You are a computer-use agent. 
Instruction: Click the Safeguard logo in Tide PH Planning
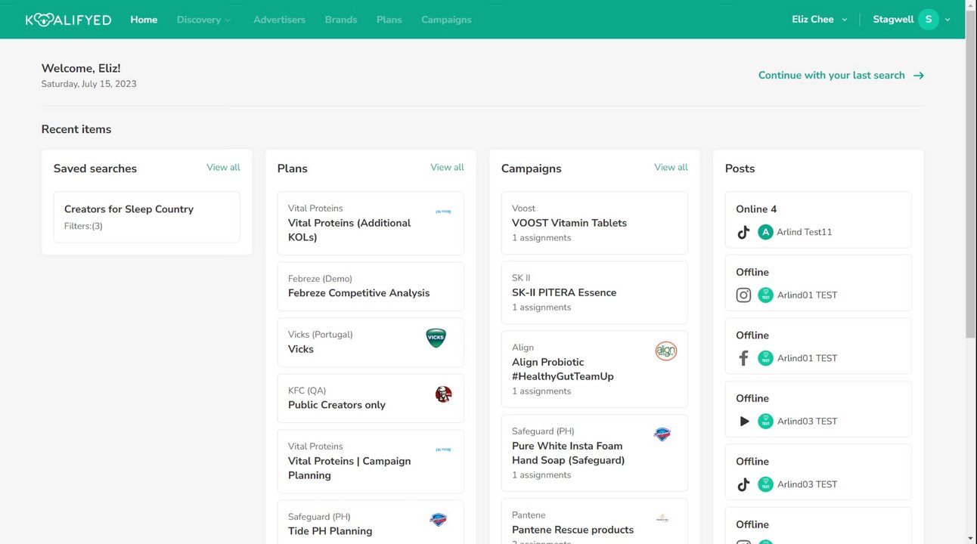coord(439,519)
